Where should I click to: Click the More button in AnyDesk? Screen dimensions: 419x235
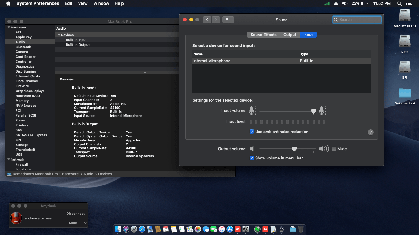coord(74,222)
